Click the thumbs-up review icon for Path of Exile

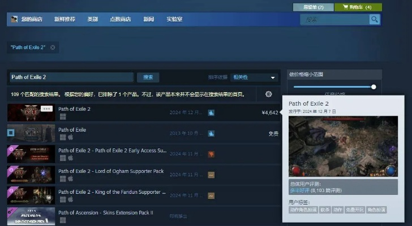(x=211, y=133)
